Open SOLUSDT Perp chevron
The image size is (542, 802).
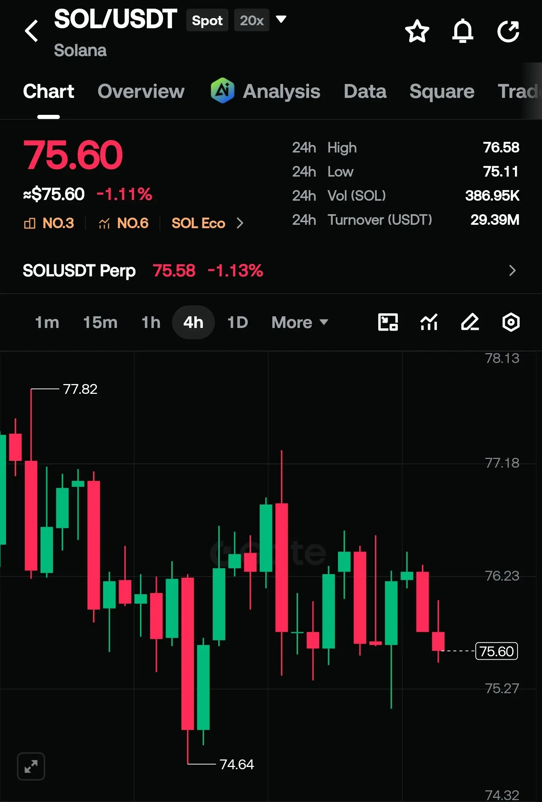(x=512, y=270)
